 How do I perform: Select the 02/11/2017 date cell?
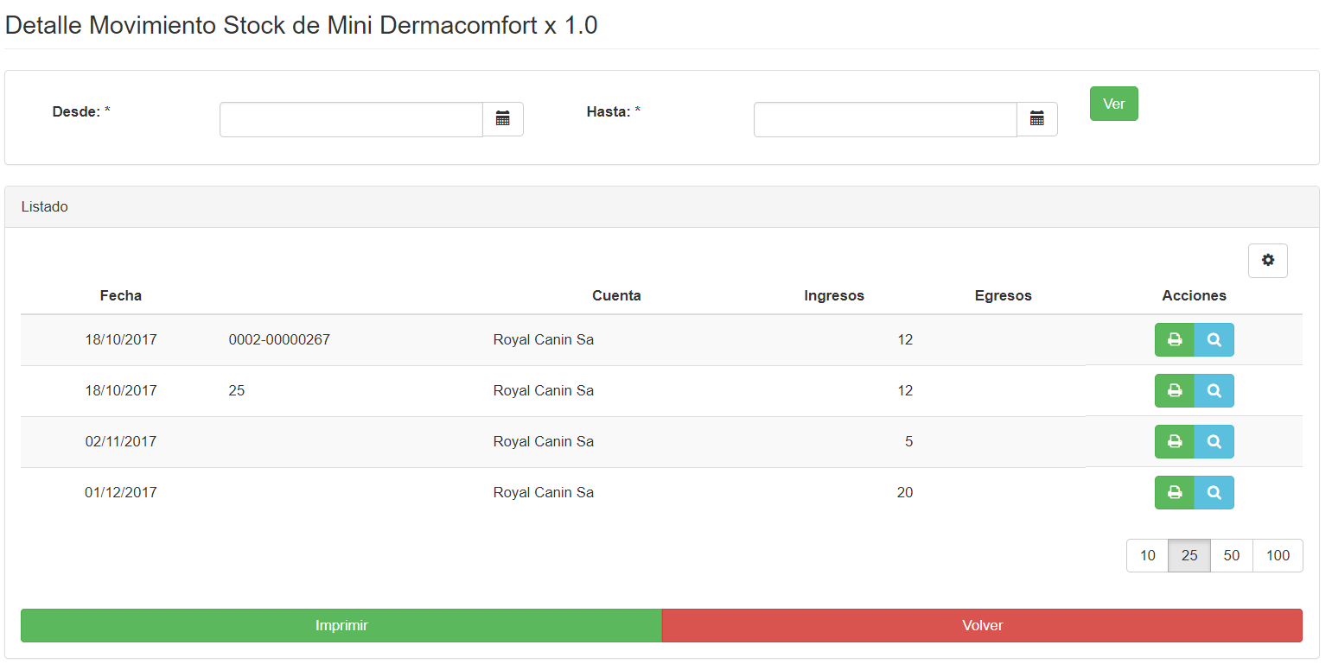point(121,442)
